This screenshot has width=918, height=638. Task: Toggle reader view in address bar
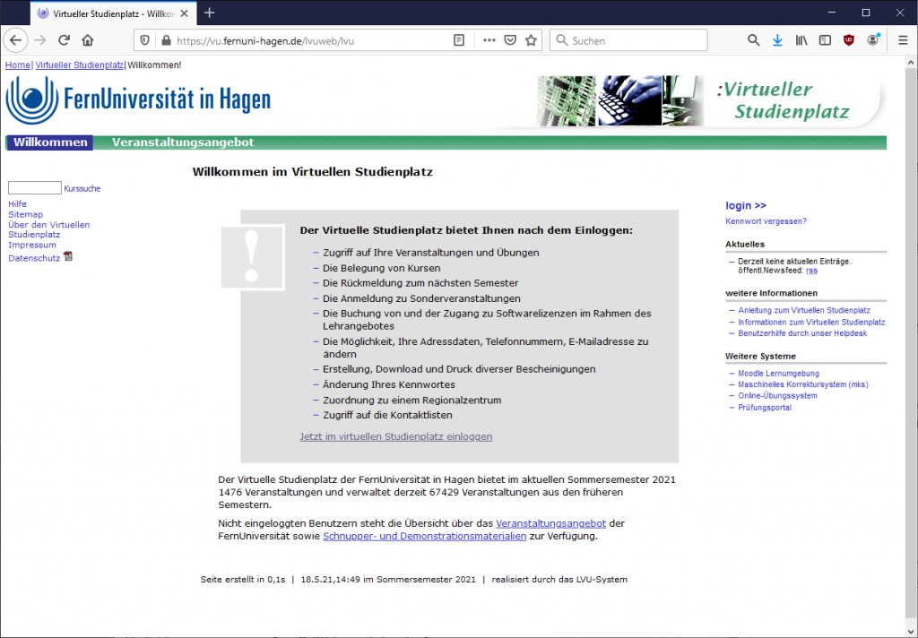point(459,40)
